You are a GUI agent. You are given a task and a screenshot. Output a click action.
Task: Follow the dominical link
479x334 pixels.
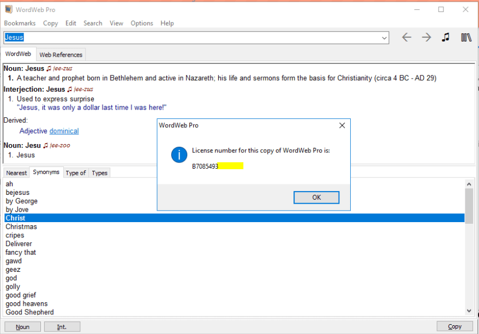tap(64, 131)
